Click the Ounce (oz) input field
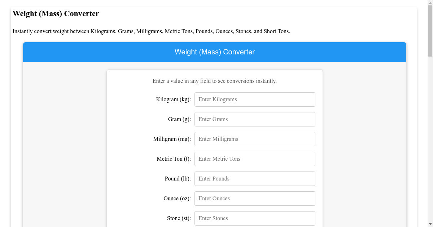 [255, 199]
